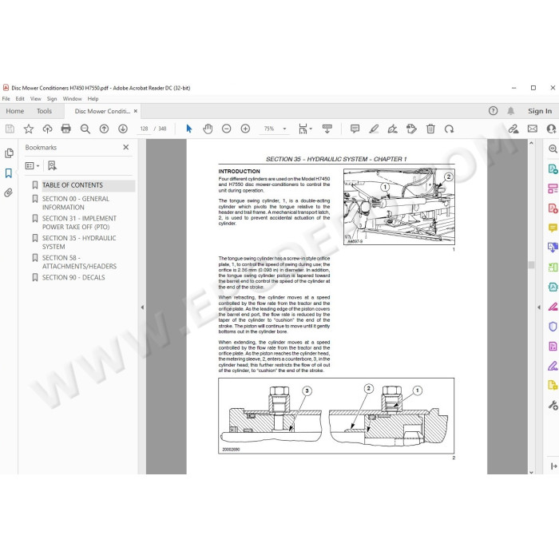Open the Protect shield tool in right pane
Viewport: 559px width, 559px height.
(x=553, y=326)
